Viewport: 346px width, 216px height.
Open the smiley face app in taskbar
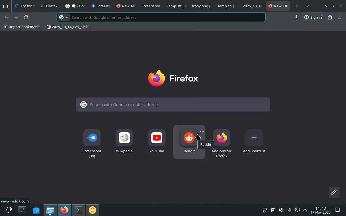point(92,210)
